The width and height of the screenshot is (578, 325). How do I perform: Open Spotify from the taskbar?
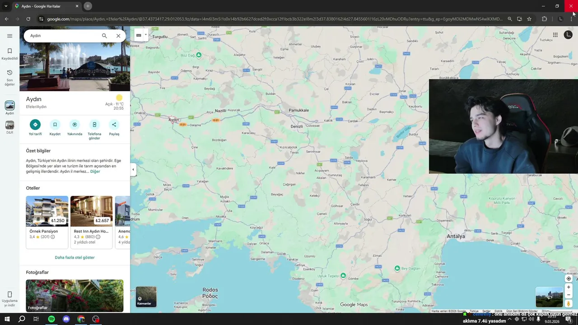[x=51, y=319]
